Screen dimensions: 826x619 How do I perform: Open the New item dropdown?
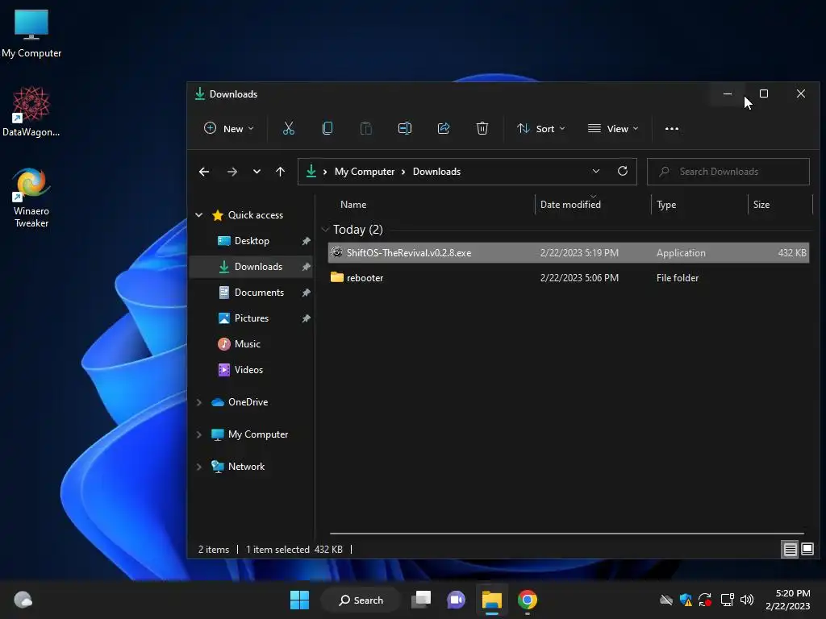pos(229,128)
